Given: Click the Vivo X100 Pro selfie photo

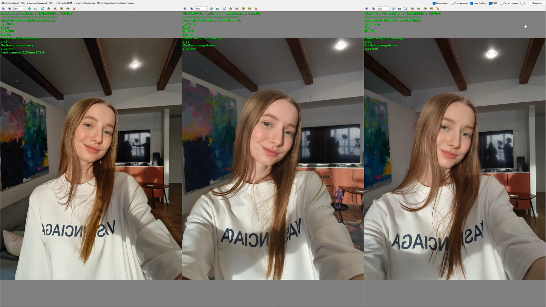Looking at the screenshot, I should (273, 159).
